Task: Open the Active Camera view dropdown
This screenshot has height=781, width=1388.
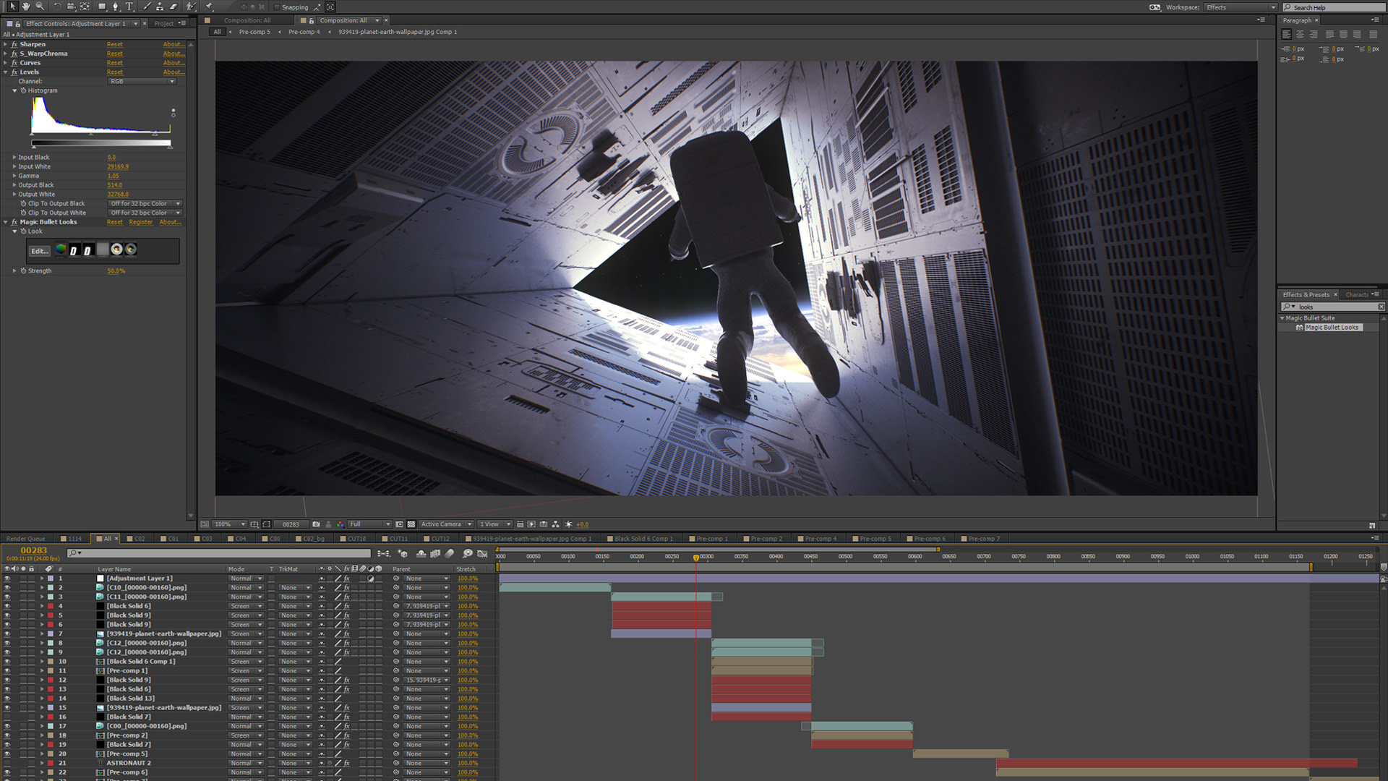Action: tap(446, 524)
